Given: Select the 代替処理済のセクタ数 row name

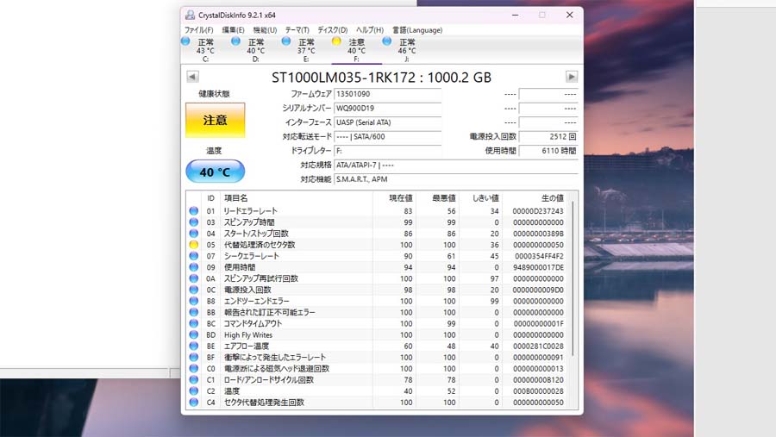Looking at the screenshot, I should (260, 245).
